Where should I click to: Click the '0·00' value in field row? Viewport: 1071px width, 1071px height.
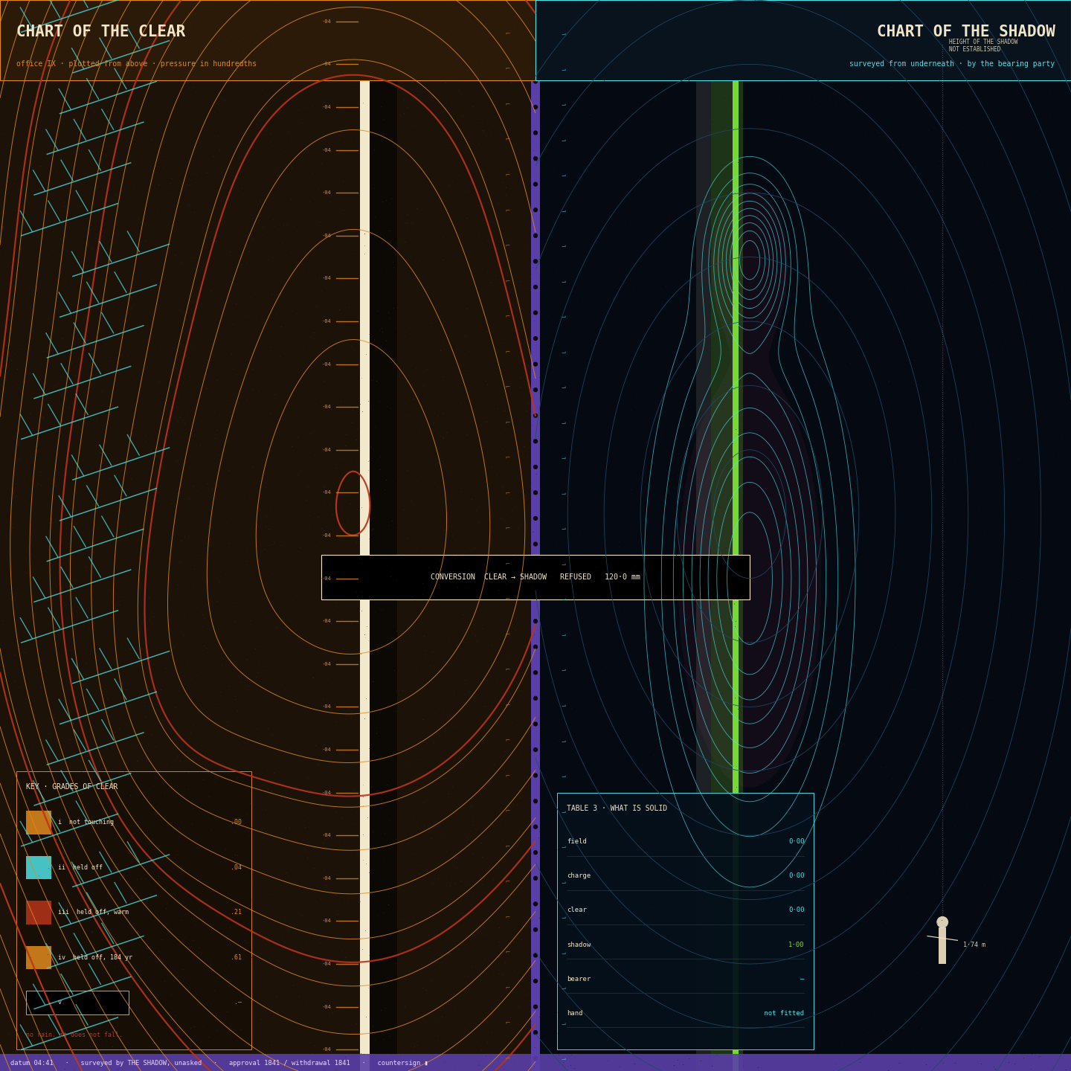point(796,841)
